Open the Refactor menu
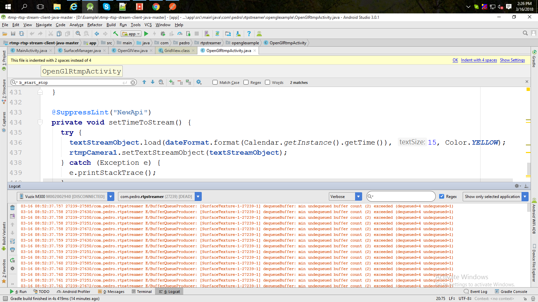The width and height of the screenshot is (538, 302). pyautogui.click(x=94, y=24)
